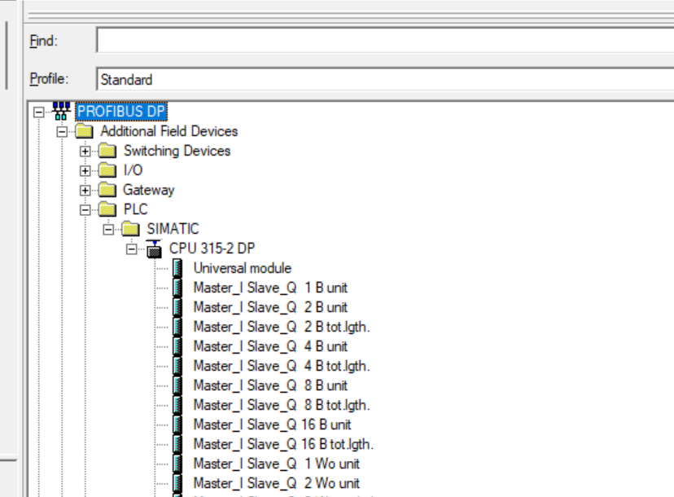Select Master_I Slave_Q 2 B unit
The image size is (674, 497).
pos(270,307)
